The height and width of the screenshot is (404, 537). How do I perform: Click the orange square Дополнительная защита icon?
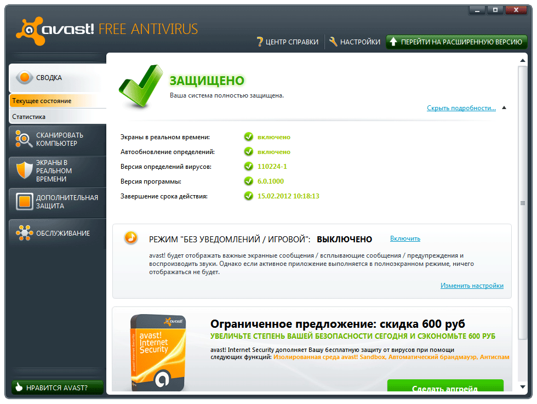pyautogui.click(x=25, y=201)
